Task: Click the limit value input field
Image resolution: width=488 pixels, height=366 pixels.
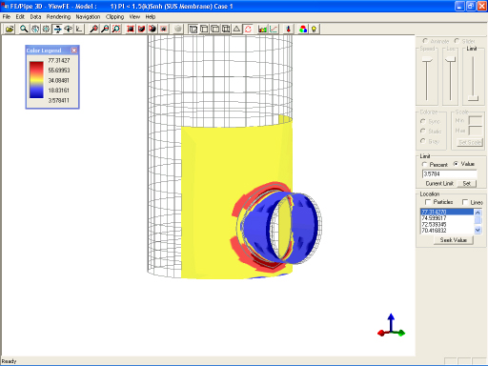Action: point(450,174)
